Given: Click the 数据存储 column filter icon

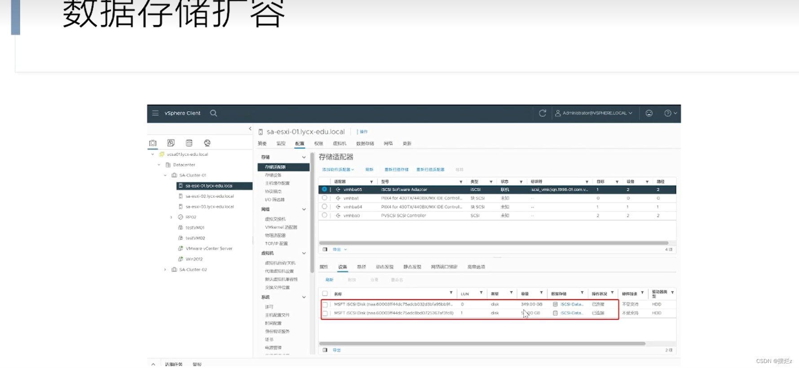Looking at the screenshot, I should coord(582,293).
